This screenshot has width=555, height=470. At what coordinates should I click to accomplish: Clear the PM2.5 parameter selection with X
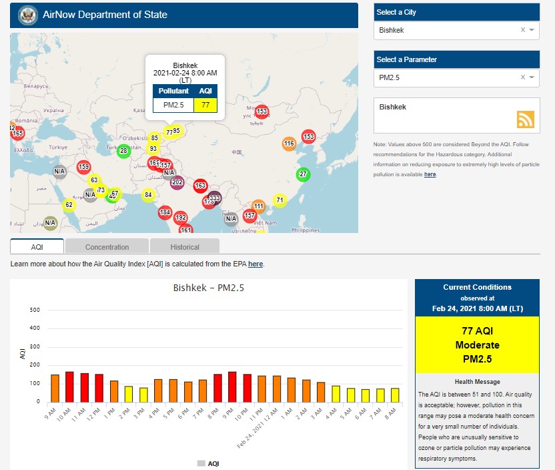523,77
